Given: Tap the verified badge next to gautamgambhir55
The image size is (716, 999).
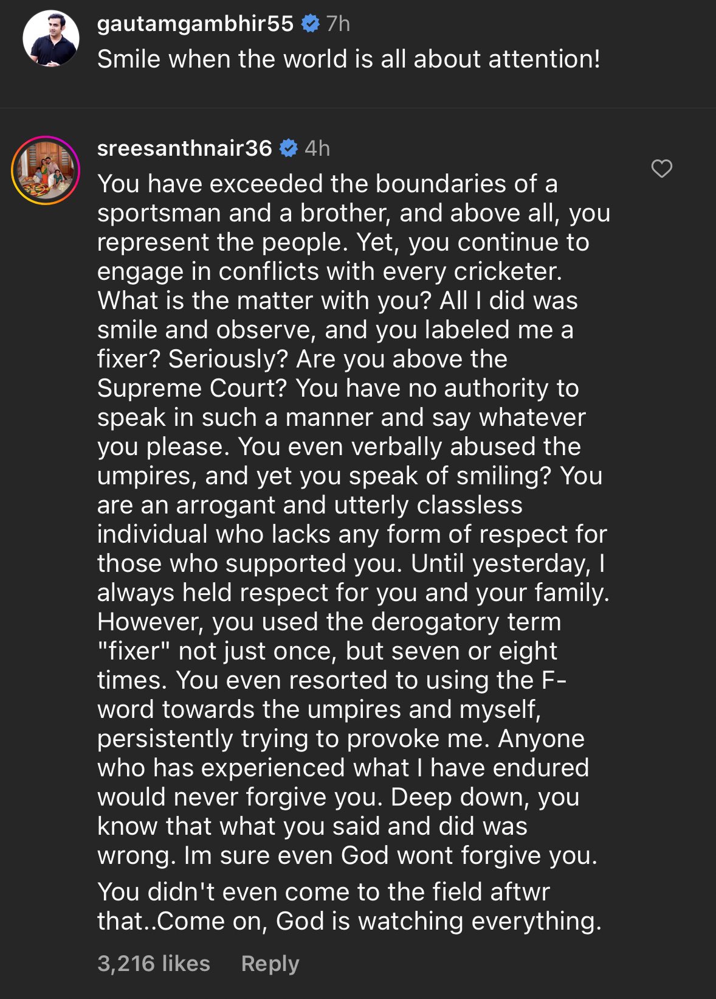Looking at the screenshot, I should coord(311,24).
